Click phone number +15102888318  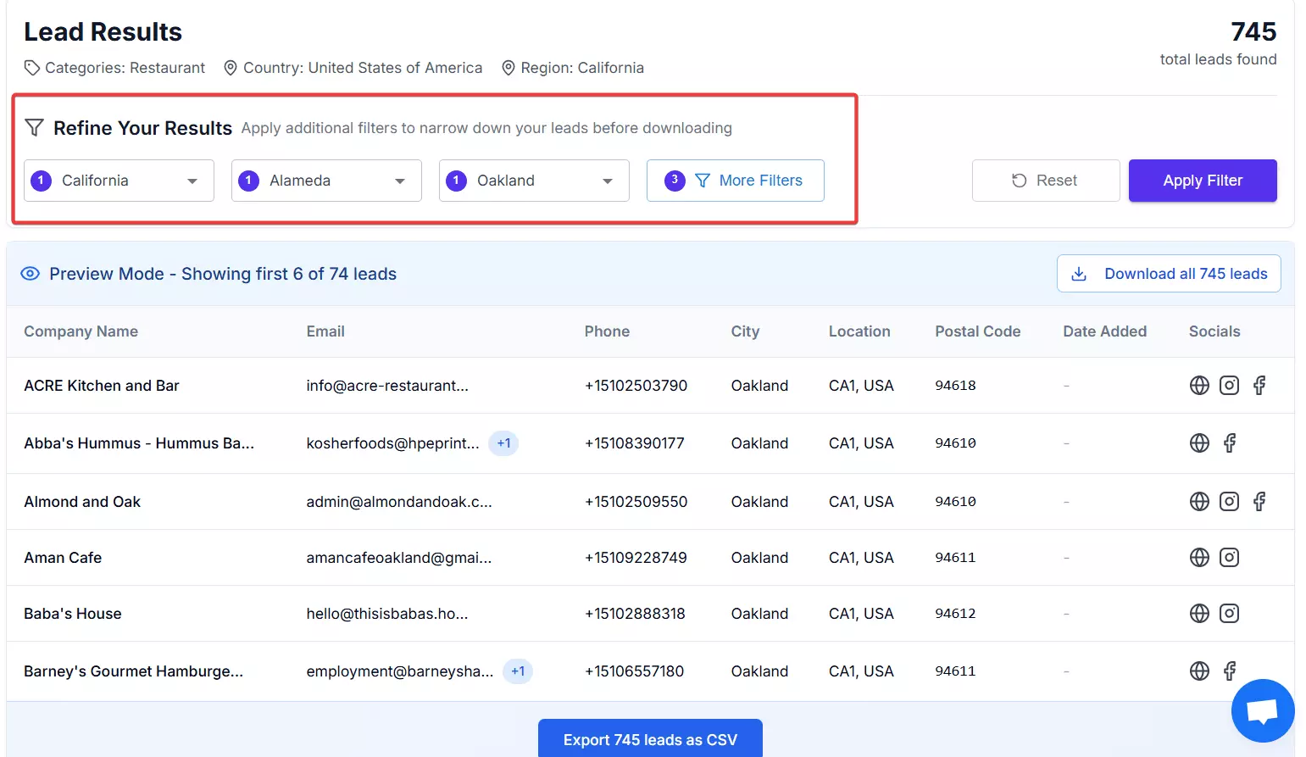click(635, 614)
